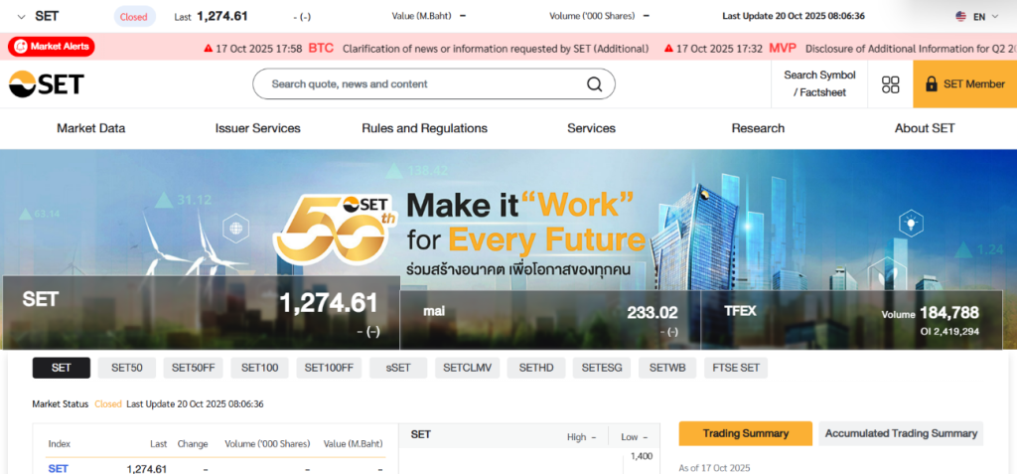This screenshot has height=474, width=1017.
Task: Open the four-square apps grid icon
Action: [x=891, y=84]
